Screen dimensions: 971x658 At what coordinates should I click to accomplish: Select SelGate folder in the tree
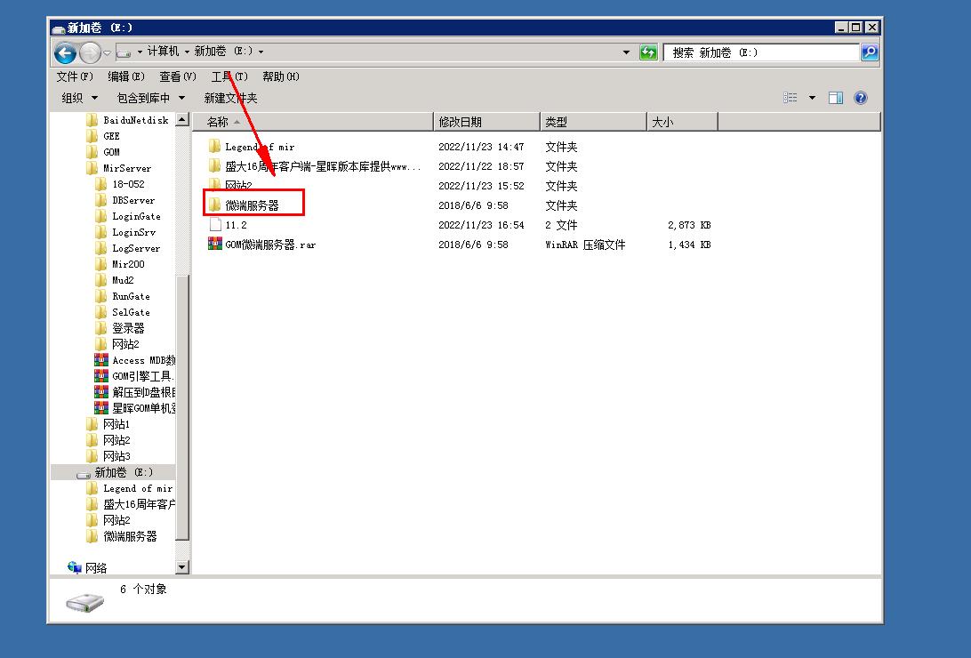[124, 313]
